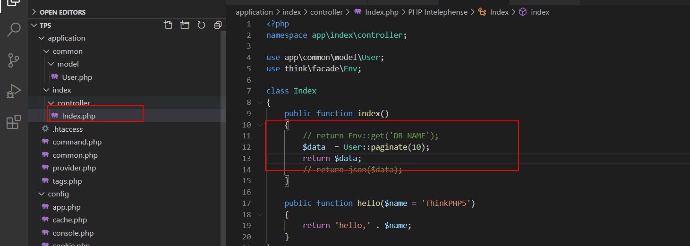This screenshot has height=246, width=690.
Task: Click the 'namespace app\index\controller;' line
Action: (336, 35)
